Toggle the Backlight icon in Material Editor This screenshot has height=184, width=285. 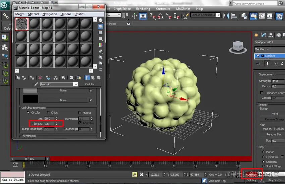101,27
